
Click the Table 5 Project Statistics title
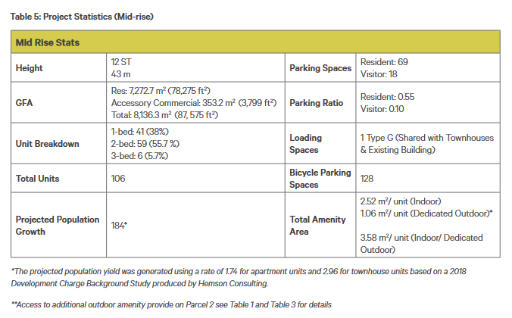pos(82,17)
